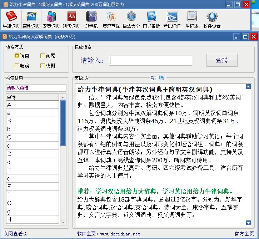Select uppercase 'F' in the word list
The image size is (259, 239).
33,187
